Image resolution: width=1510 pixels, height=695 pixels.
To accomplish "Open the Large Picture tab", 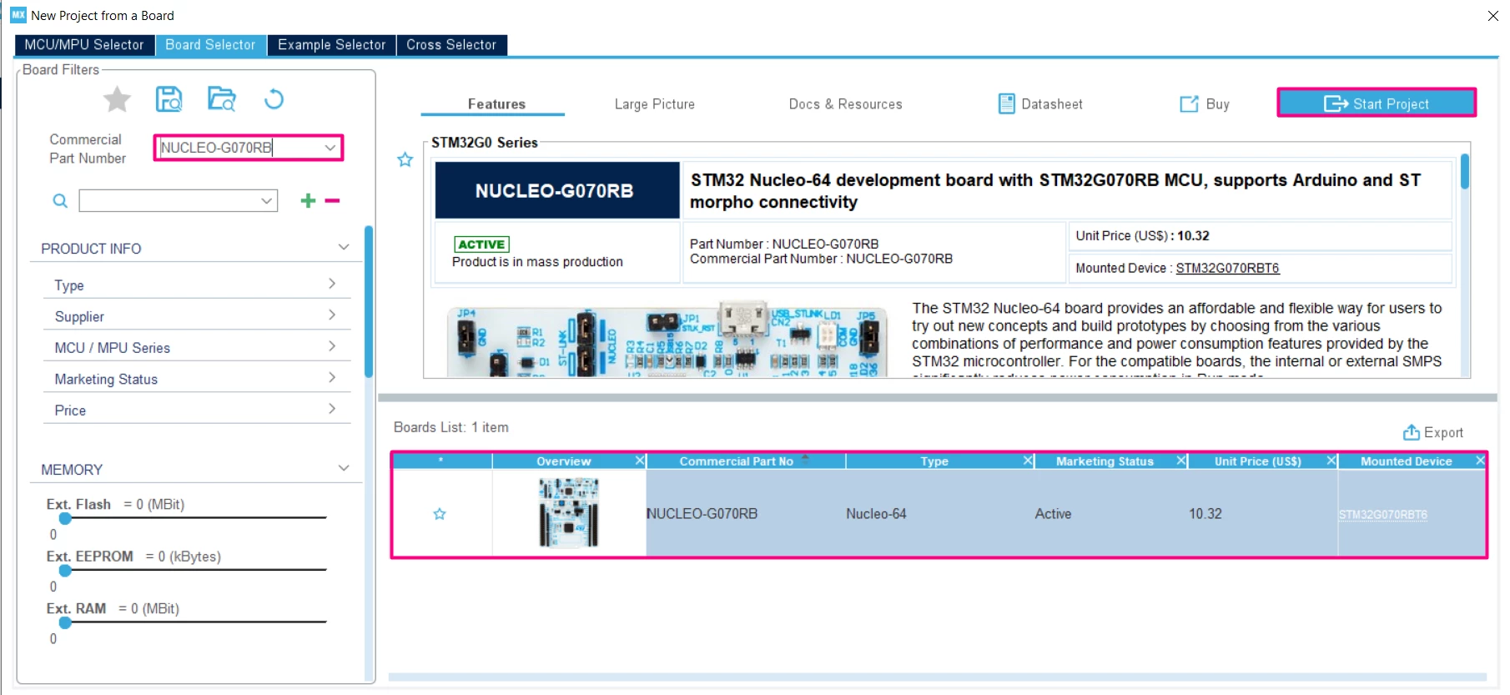I will (x=655, y=104).
